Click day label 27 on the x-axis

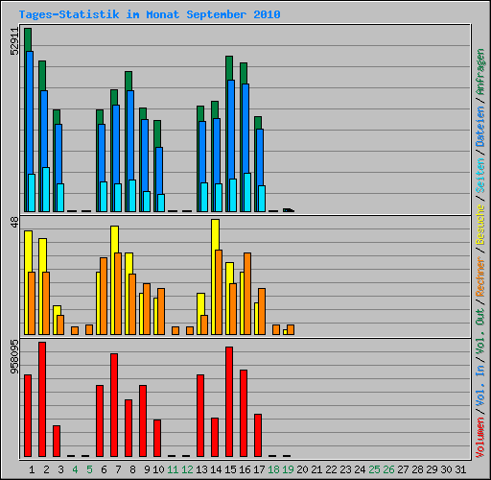pos(403,469)
